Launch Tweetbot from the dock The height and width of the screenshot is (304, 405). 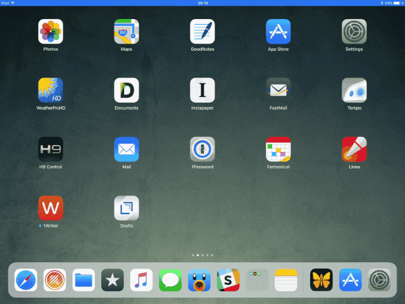click(199, 280)
